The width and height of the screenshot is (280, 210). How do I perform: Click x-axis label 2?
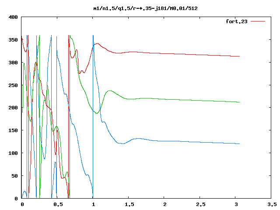click(x=164, y=204)
